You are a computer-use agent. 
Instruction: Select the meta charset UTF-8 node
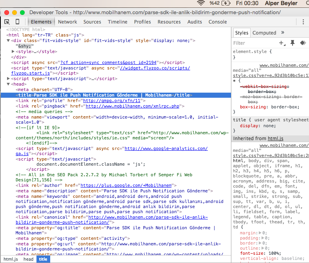(x=44, y=89)
